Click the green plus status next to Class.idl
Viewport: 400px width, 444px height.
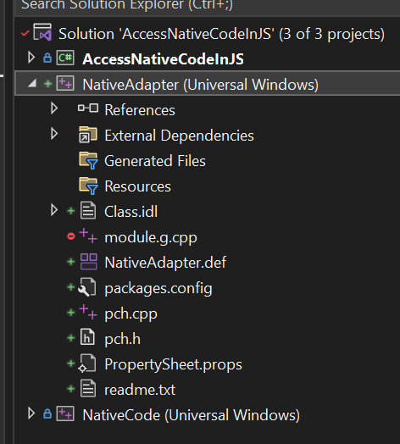pos(71,211)
